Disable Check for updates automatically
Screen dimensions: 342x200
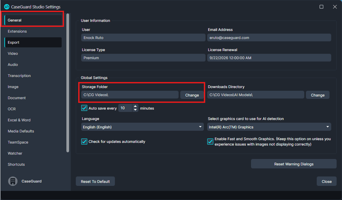click(85, 142)
